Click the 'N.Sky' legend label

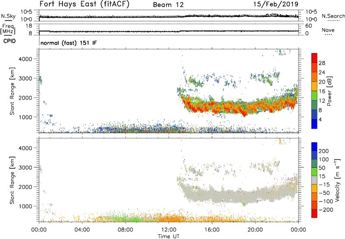click(8, 16)
